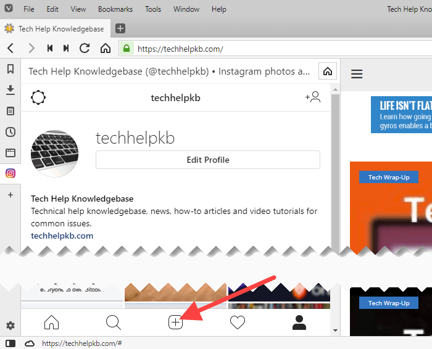Open the Help menu
This screenshot has height=349, width=432.
[218, 9]
